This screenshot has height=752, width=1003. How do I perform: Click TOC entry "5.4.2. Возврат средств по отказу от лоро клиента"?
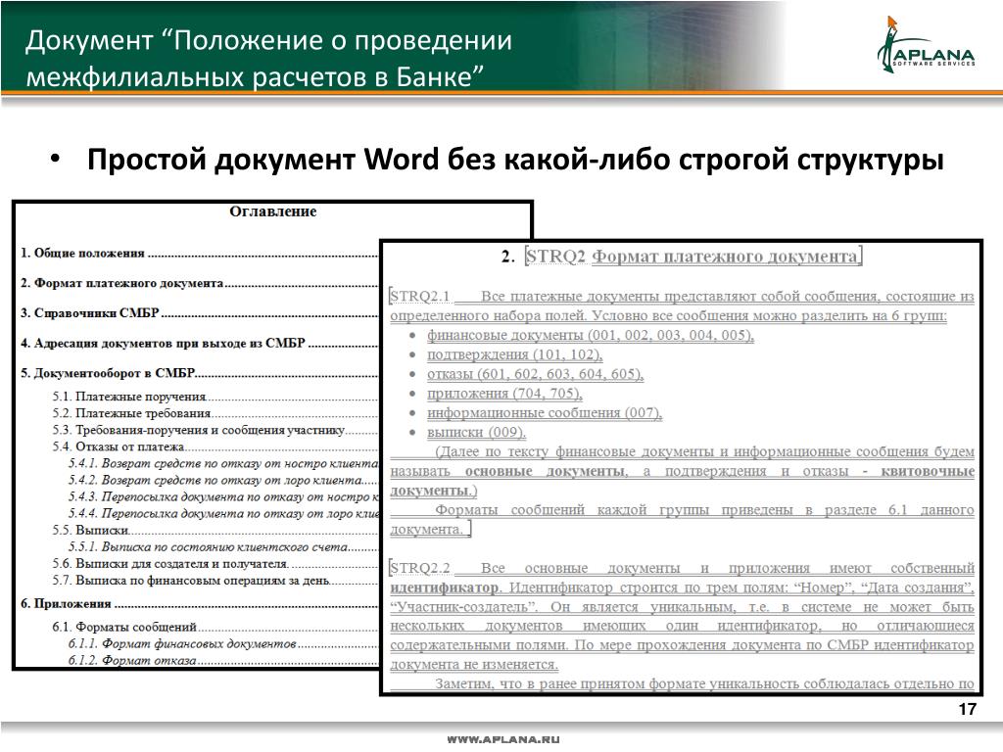223,480
